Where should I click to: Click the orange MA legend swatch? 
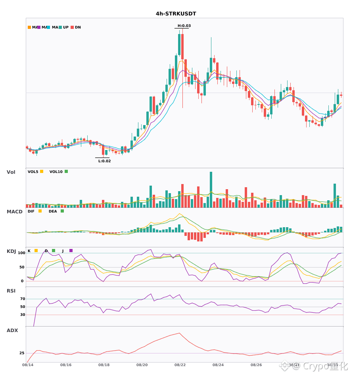coord(29,27)
